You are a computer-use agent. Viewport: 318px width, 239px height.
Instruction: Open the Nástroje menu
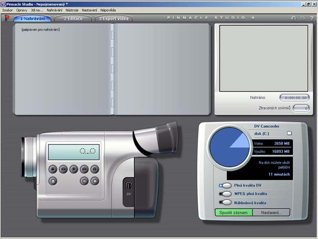pyautogui.click(x=72, y=10)
